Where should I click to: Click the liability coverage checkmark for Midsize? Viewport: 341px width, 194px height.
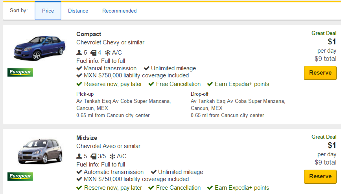79,179
